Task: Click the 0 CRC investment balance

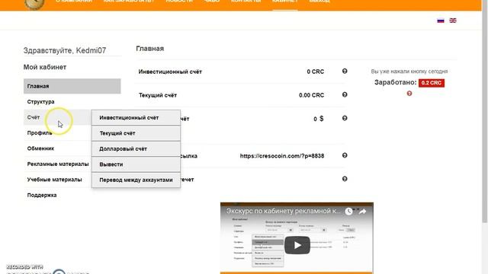Action: coord(315,72)
